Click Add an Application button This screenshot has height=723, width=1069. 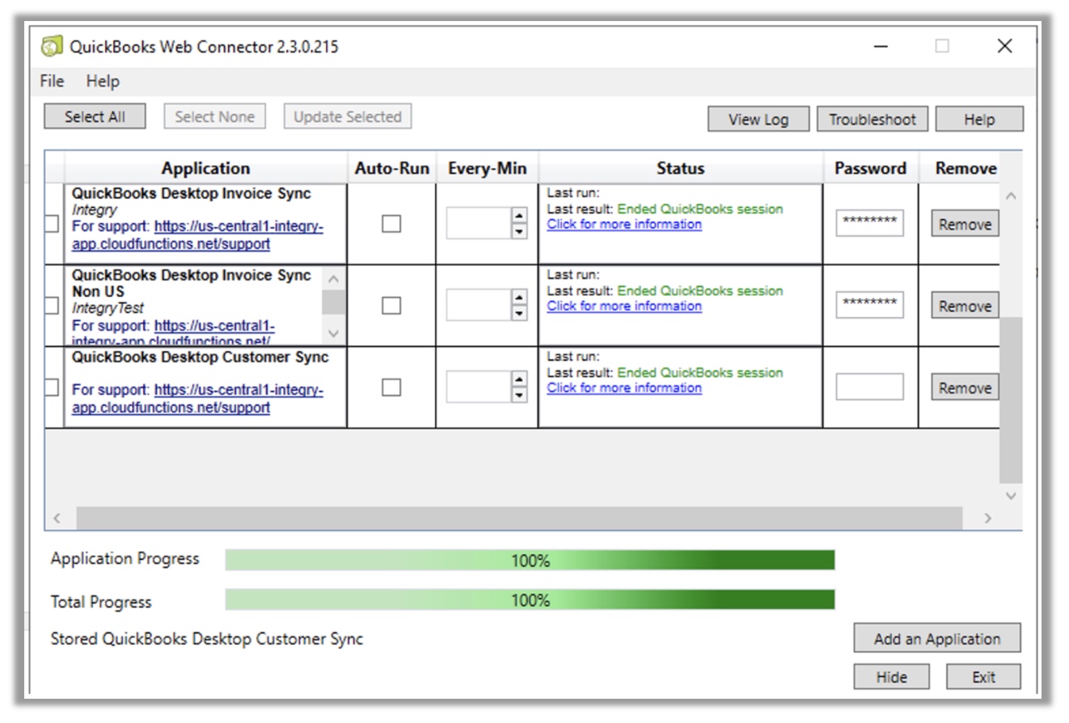pyautogui.click(x=937, y=638)
